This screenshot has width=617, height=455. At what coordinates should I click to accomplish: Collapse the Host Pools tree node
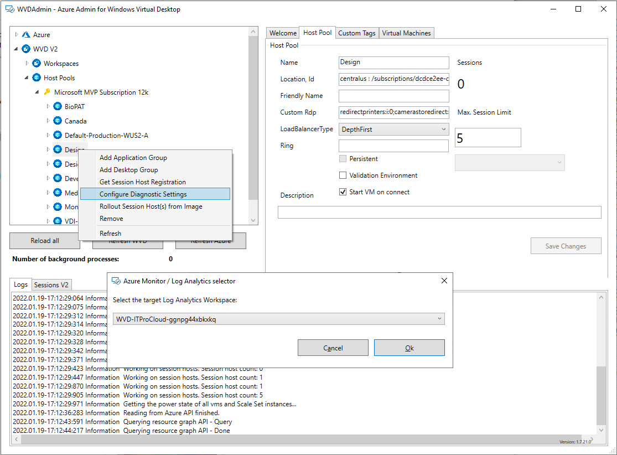point(27,77)
